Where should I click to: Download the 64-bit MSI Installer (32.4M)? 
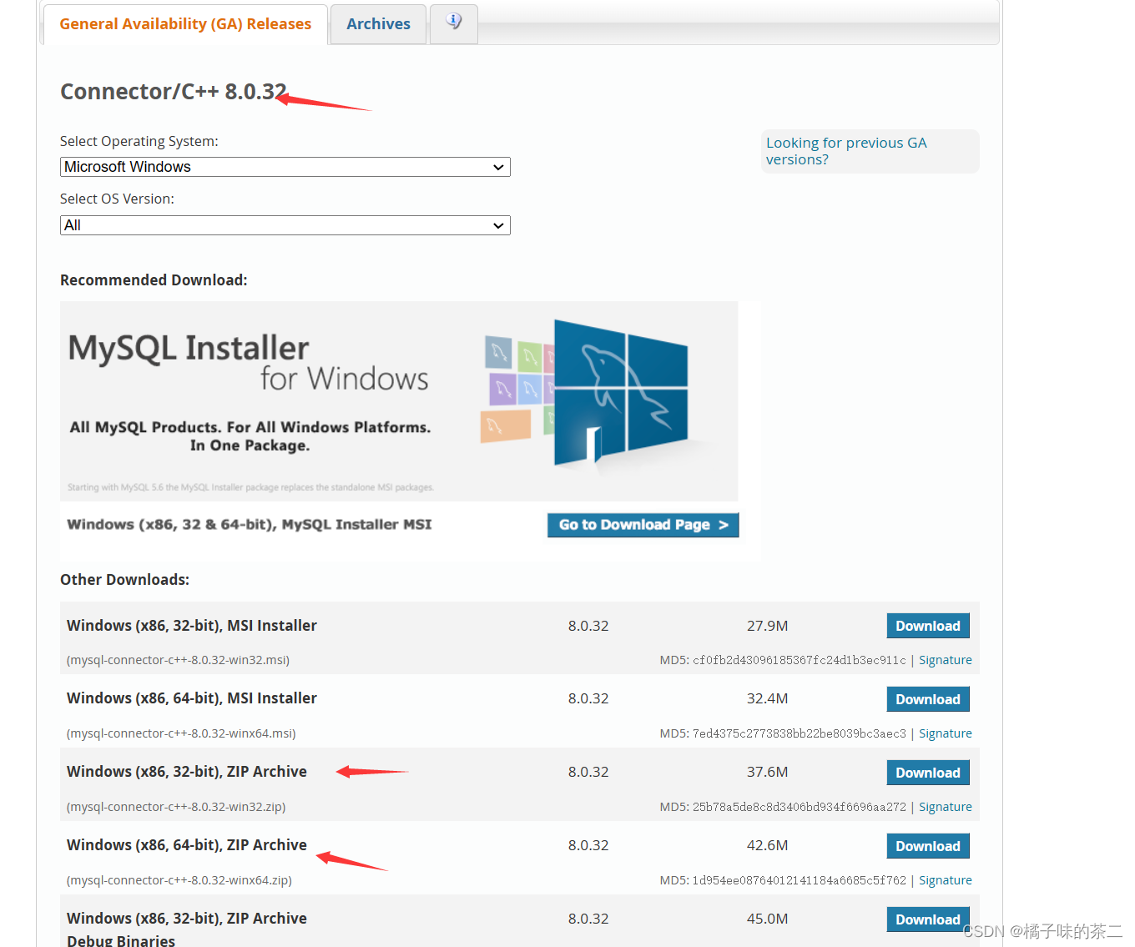[x=928, y=699]
